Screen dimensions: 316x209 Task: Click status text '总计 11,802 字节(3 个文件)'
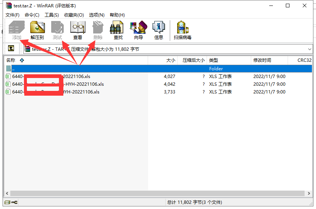coord(194,202)
